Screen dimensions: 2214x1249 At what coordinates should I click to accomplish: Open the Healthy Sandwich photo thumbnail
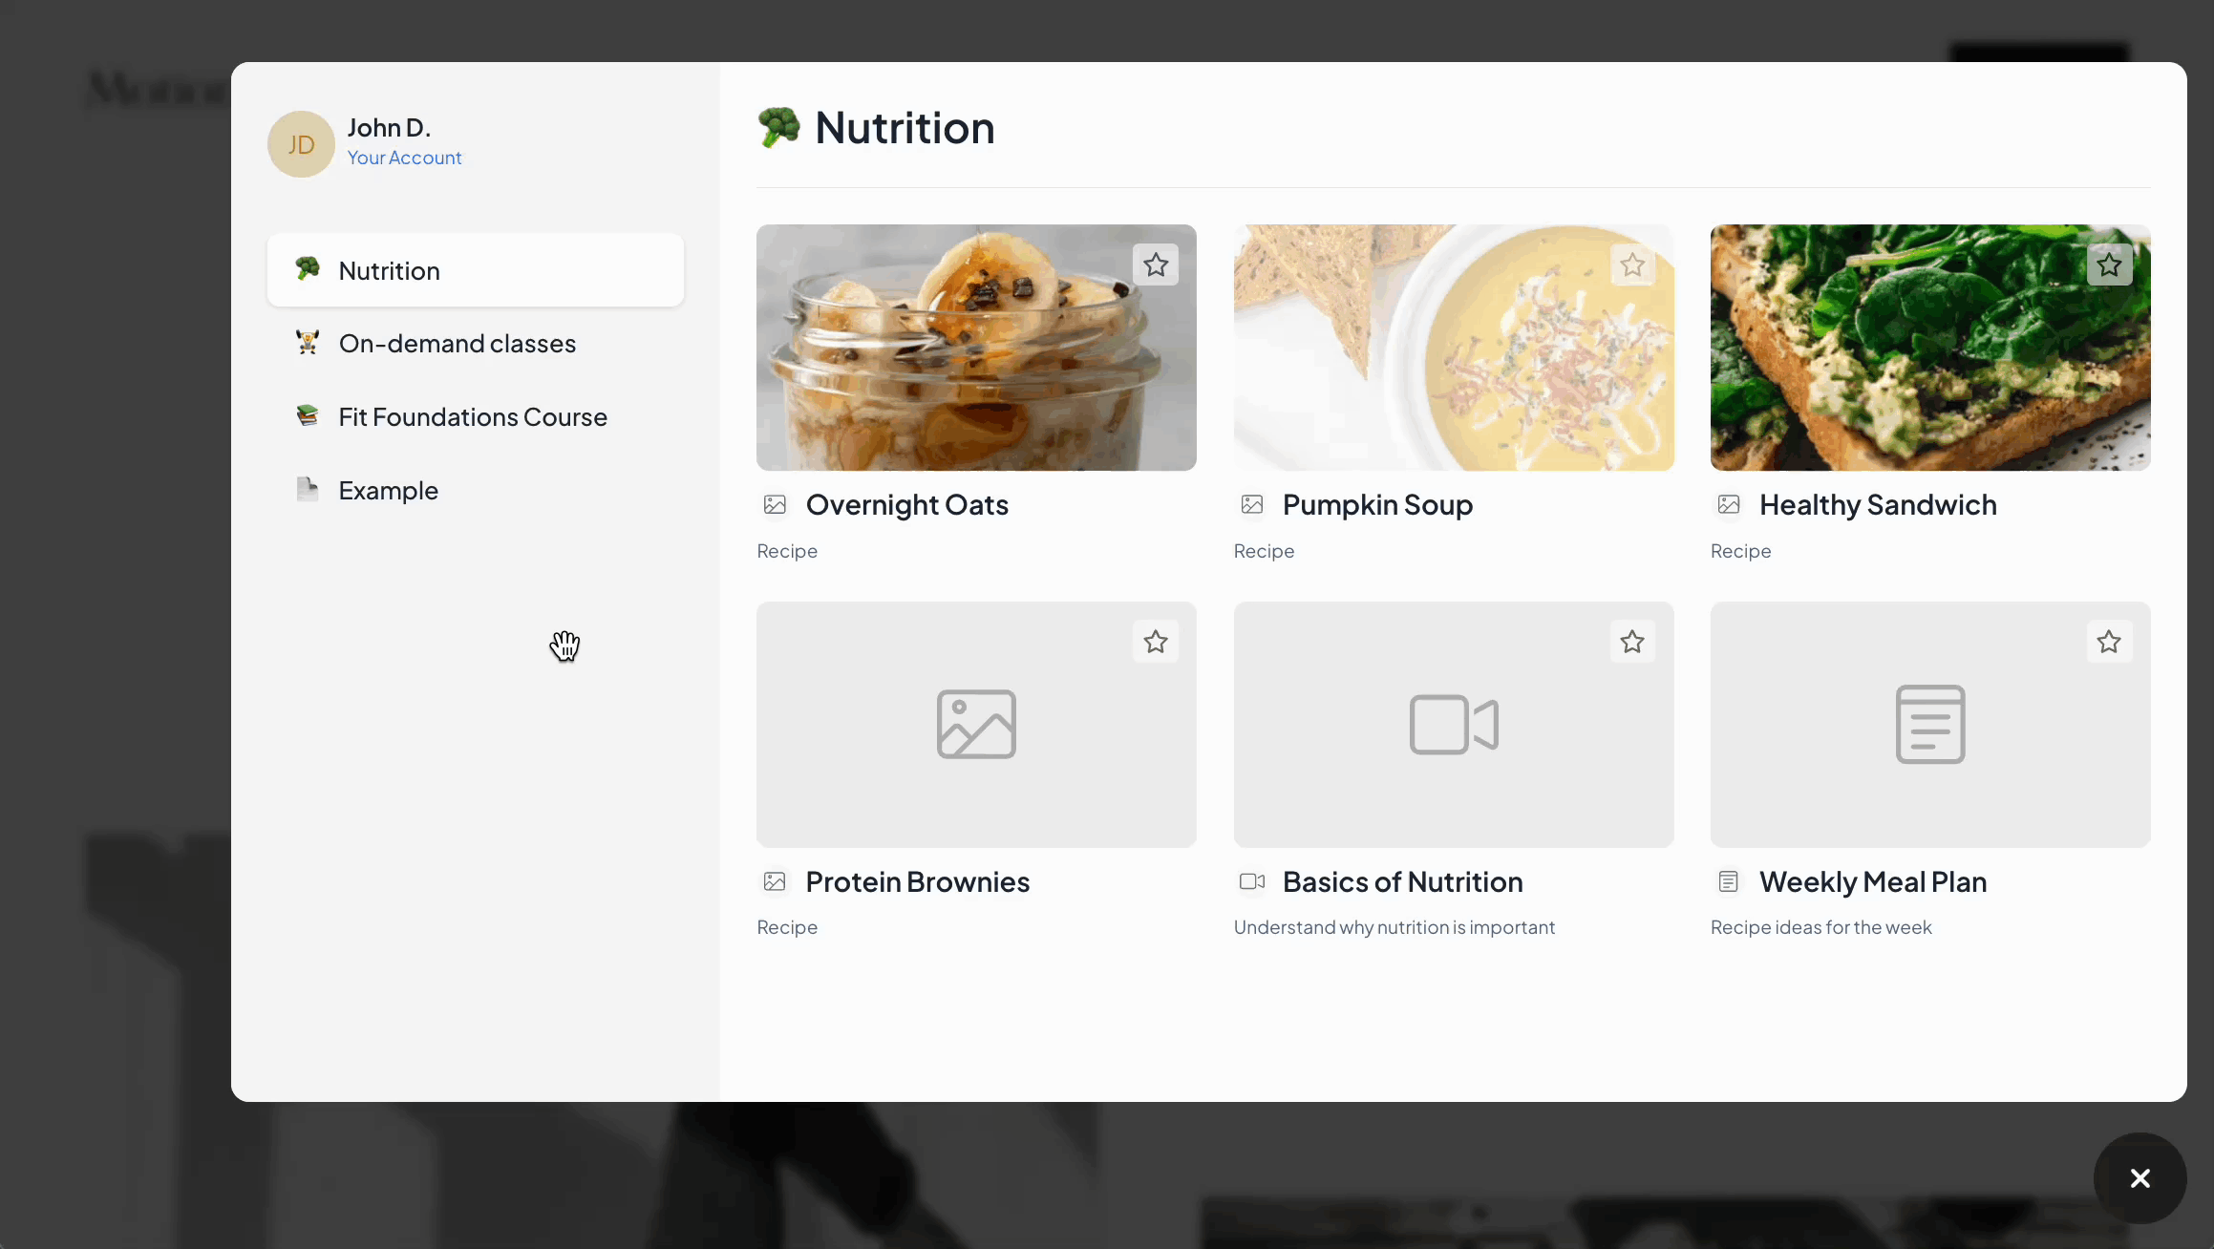point(1930,348)
